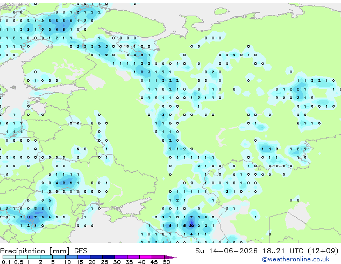Screen dimensions: 341x264
Task: Click the '10' legend scale label
Action: 67,262
